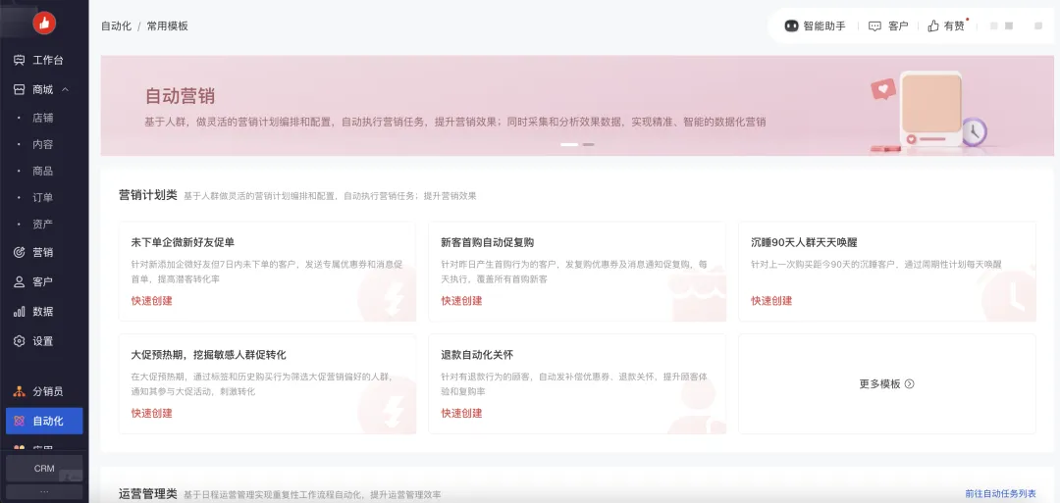This screenshot has height=503, width=1060.
Task: Open the 工作台 workbench icon
Action: [x=19, y=60]
